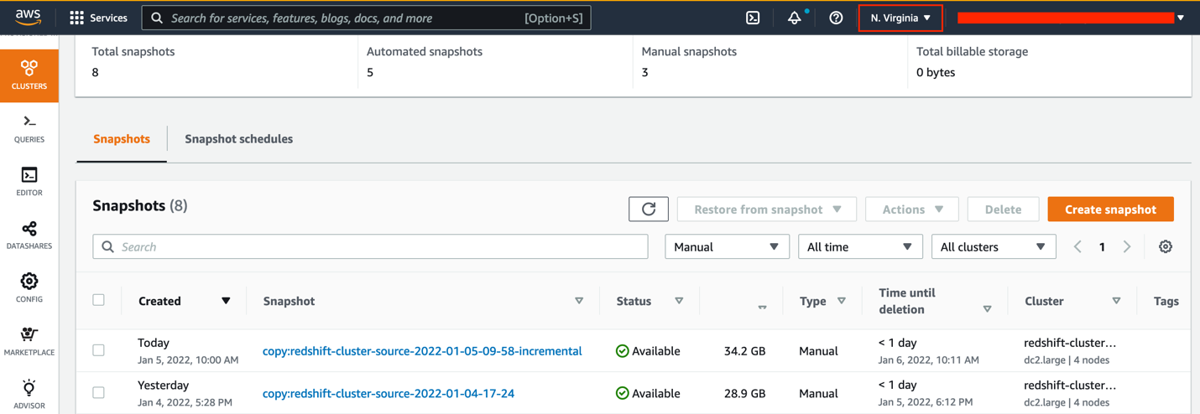Open Config in the sidebar

pos(29,288)
